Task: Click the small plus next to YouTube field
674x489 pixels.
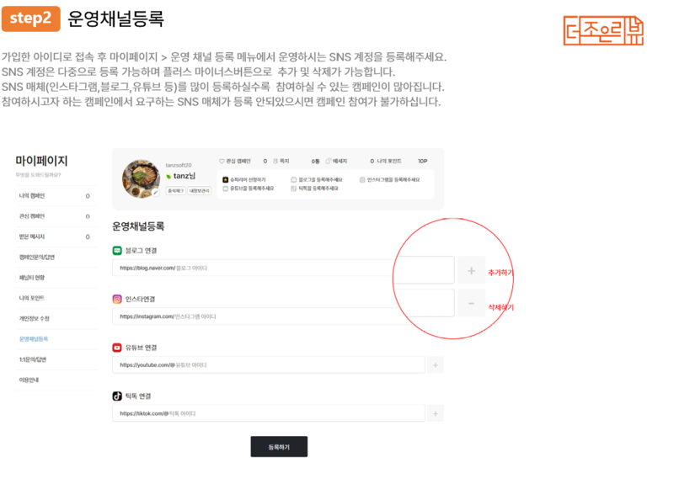Action: [435, 365]
